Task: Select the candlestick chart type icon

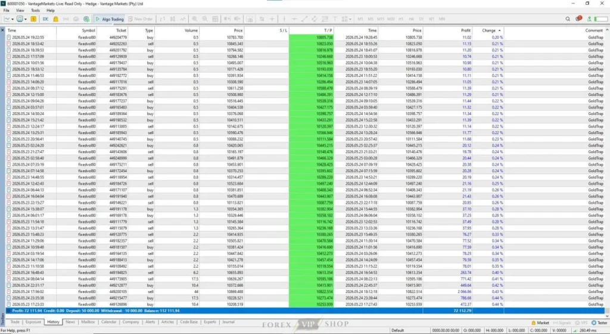Action: tap(173, 18)
